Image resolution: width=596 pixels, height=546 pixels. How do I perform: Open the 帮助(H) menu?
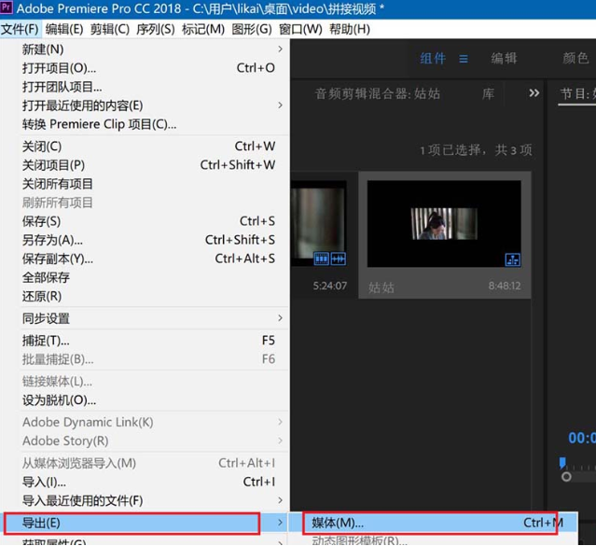(350, 29)
